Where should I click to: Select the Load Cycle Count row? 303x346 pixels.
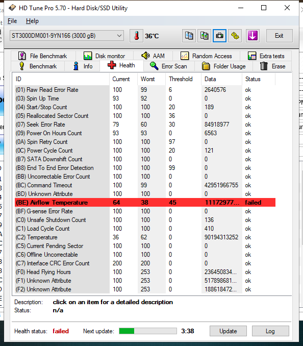[x=145, y=229]
